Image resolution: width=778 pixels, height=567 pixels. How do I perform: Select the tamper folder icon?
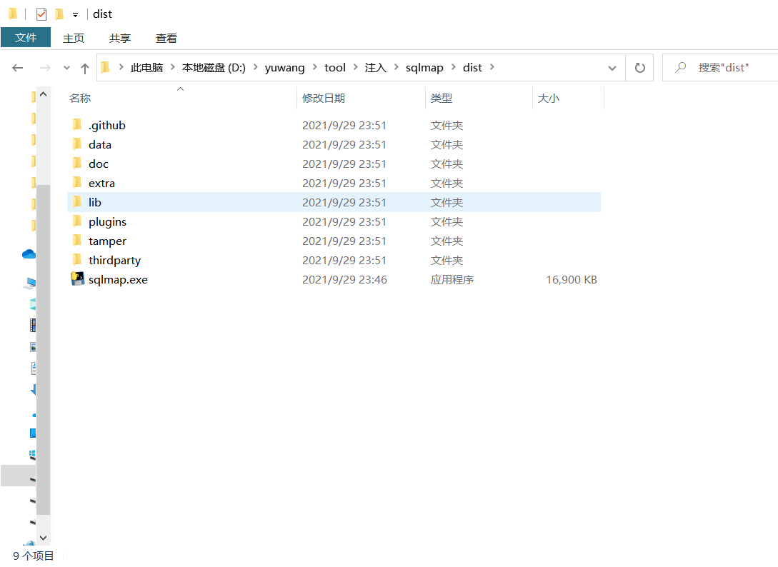[77, 241]
